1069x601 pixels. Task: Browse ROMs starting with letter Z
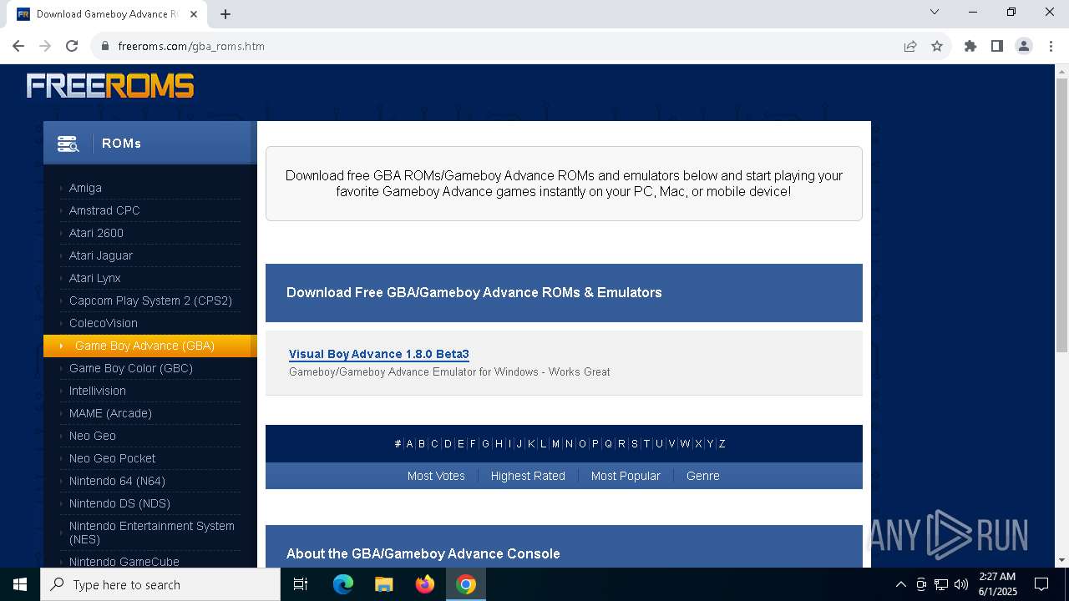pos(722,444)
